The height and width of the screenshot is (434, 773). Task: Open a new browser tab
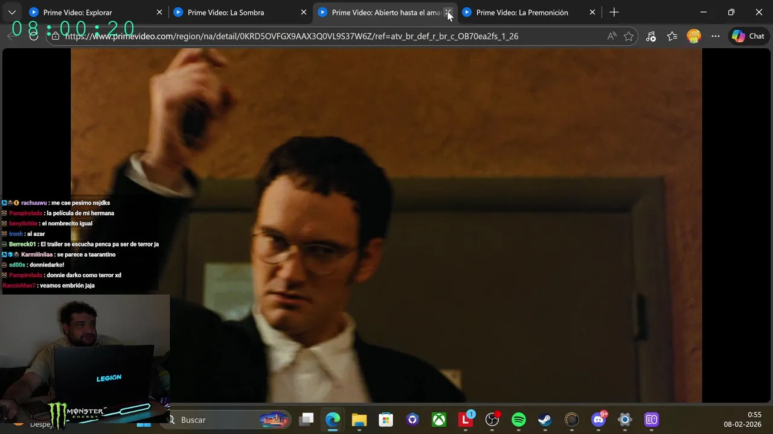click(614, 12)
